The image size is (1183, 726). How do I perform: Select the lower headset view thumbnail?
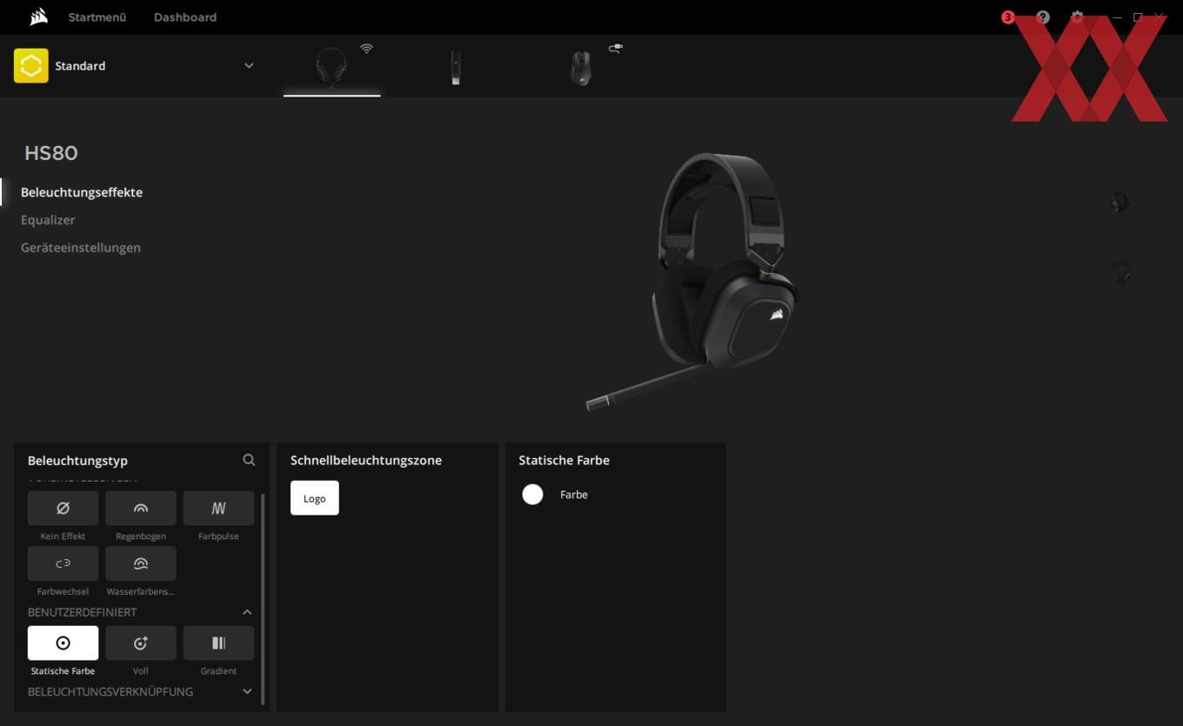(1120, 272)
